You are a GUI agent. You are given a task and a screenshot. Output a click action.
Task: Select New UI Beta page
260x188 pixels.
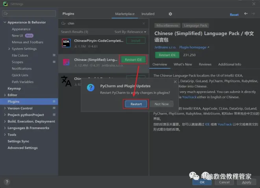[22, 35]
